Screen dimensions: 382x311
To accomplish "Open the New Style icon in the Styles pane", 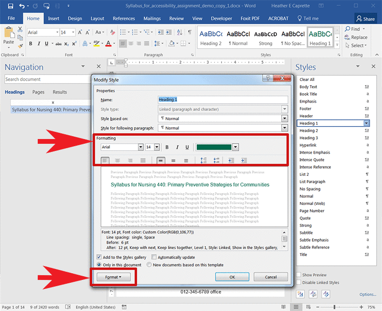I will (x=300, y=294).
